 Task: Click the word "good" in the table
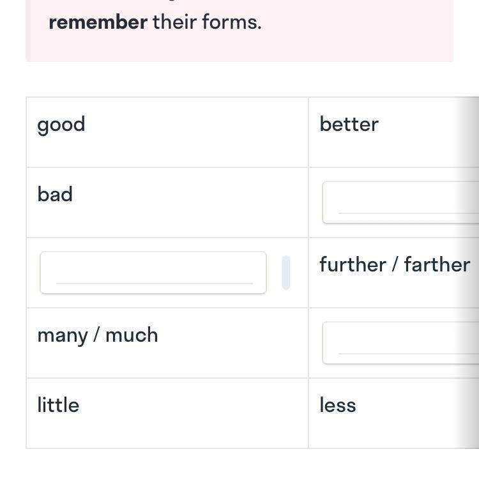(61, 125)
